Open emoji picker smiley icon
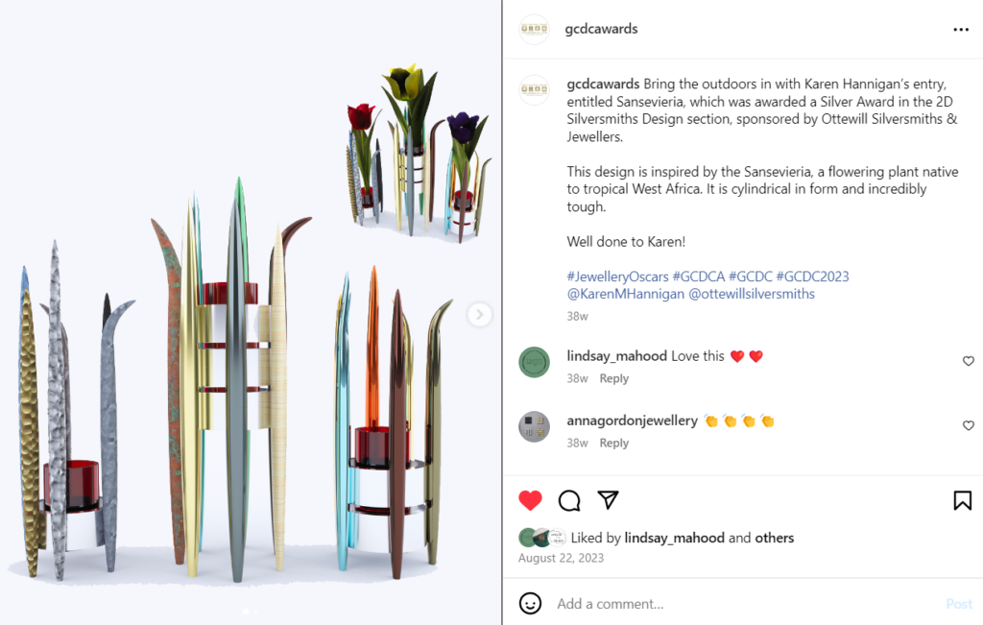983x625 pixels. (530, 603)
